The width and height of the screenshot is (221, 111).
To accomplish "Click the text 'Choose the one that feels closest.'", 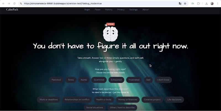I will (110, 73).
